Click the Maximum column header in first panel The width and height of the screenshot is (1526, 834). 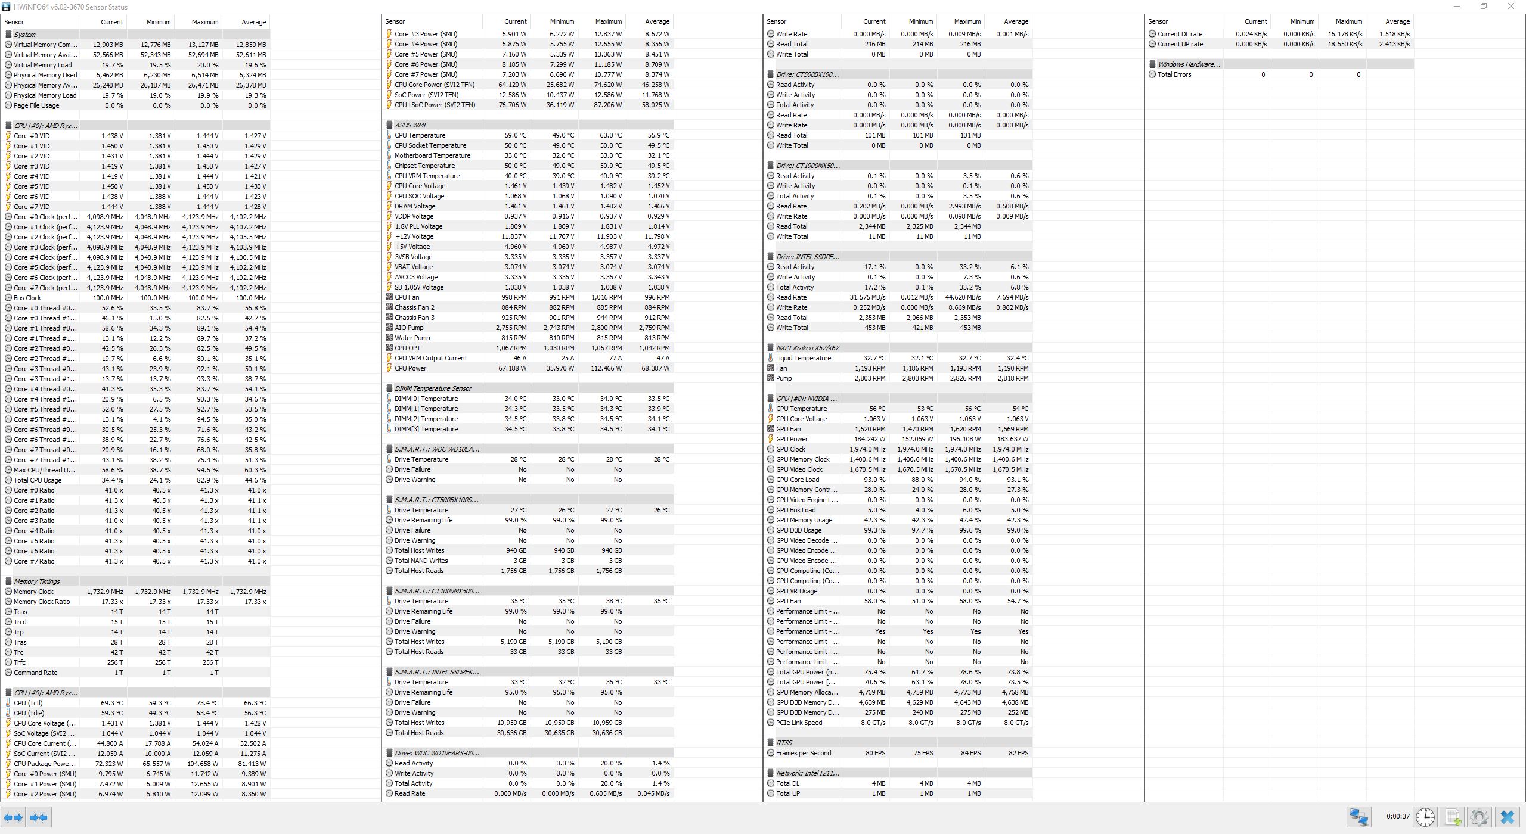204,22
